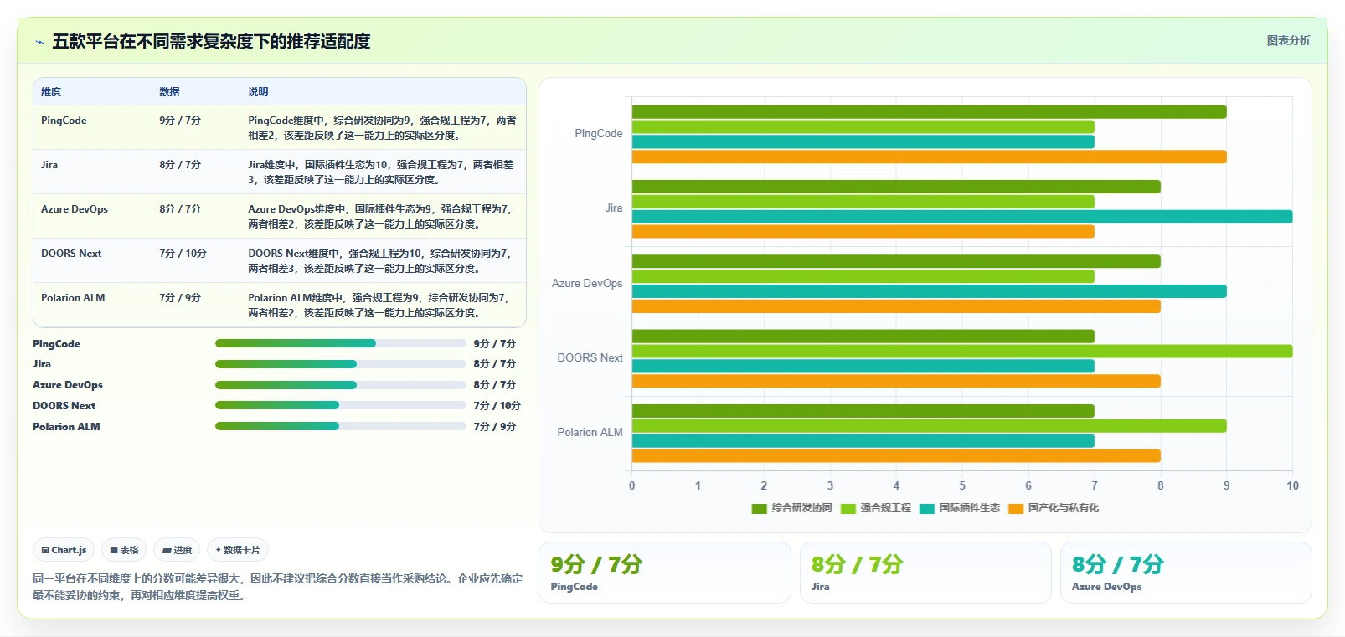Click the 进度 tag chip
The height and width of the screenshot is (637, 1345).
(x=177, y=550)
